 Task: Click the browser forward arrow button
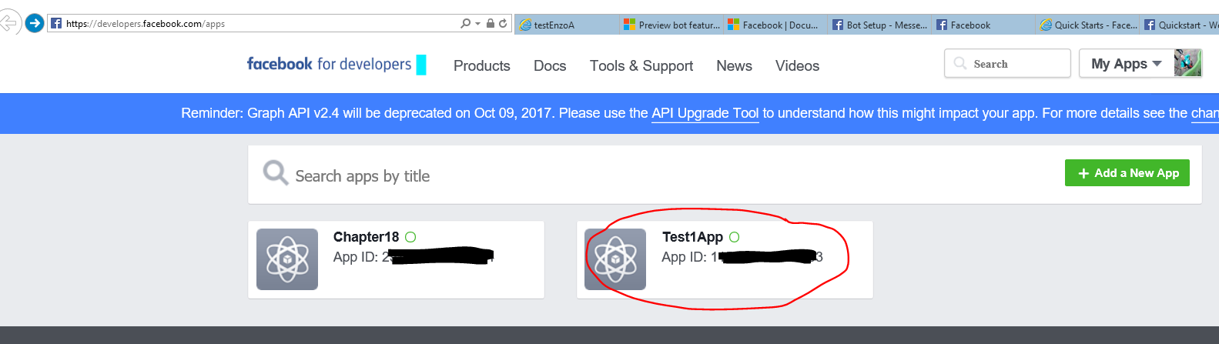34,23
